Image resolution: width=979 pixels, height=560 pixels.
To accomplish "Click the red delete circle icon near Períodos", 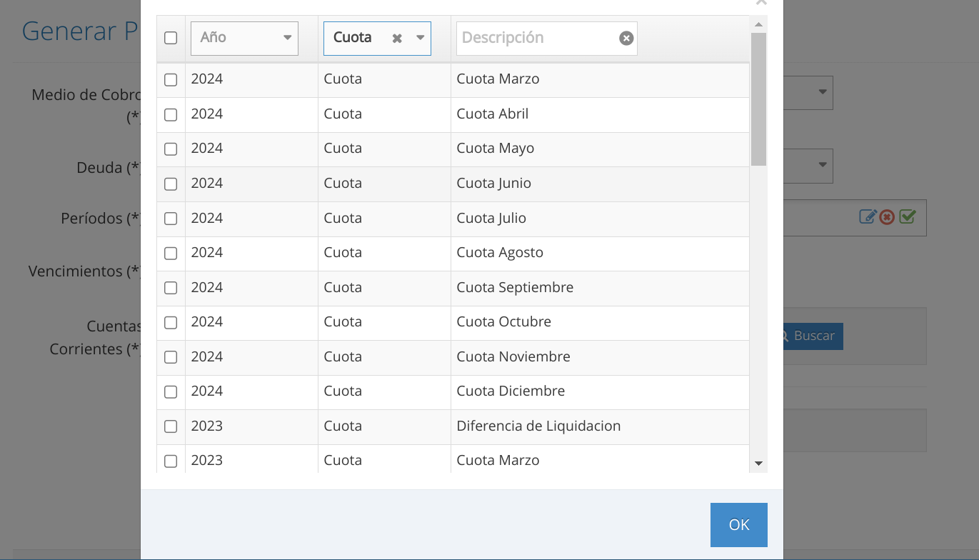I will 888,217.
